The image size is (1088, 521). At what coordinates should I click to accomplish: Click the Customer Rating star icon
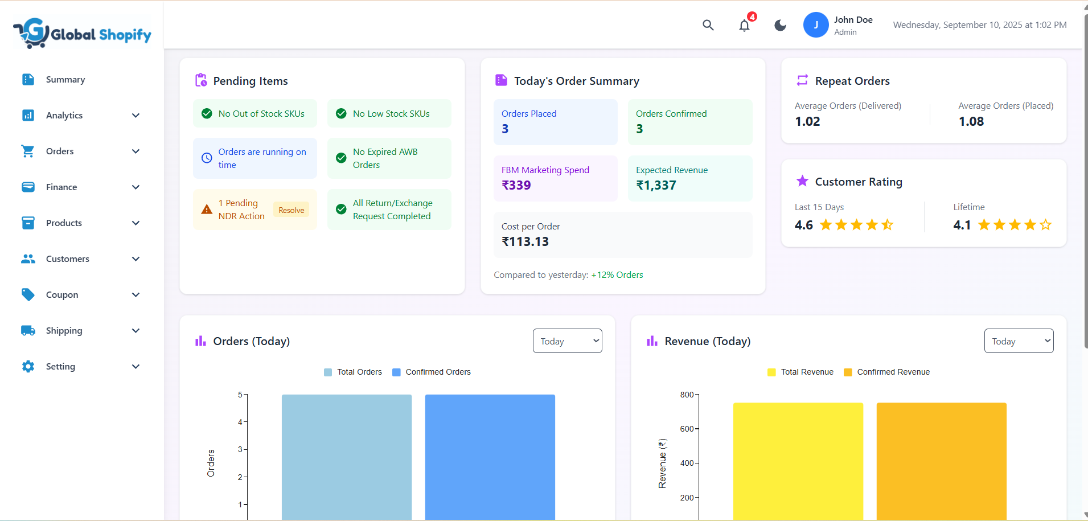pyautogui.click(x=802, y=181)
